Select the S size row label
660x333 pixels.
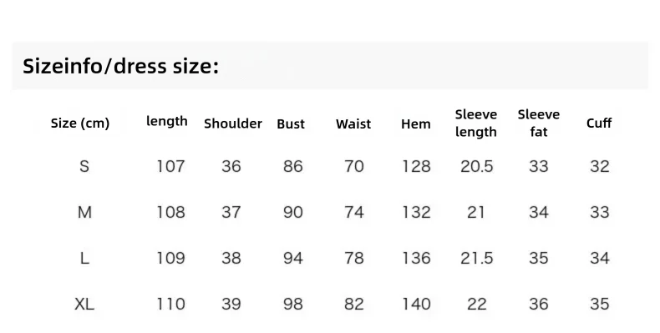click(84, 167)
